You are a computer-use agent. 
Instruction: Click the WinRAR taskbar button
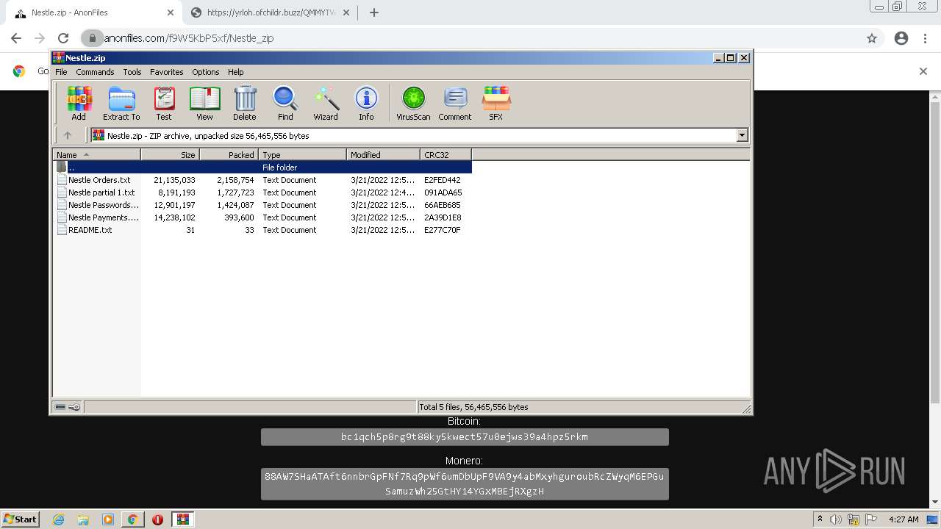click(x=182, y=519)
